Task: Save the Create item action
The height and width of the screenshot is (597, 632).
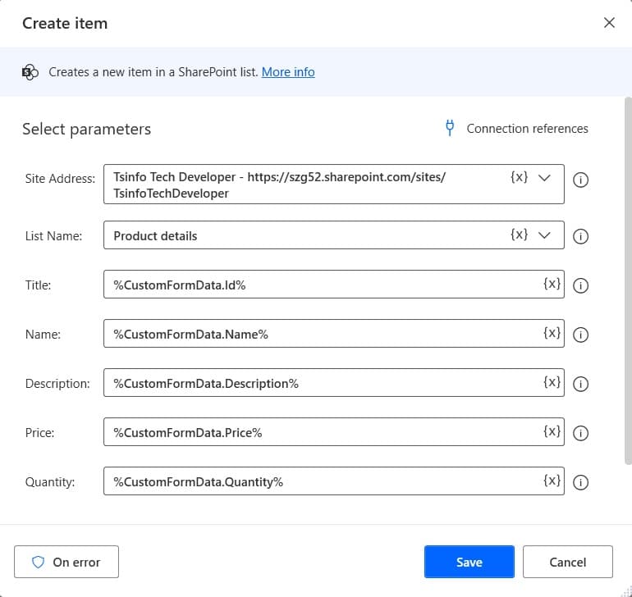Action: pyautogui.click(x=469, y=562)
